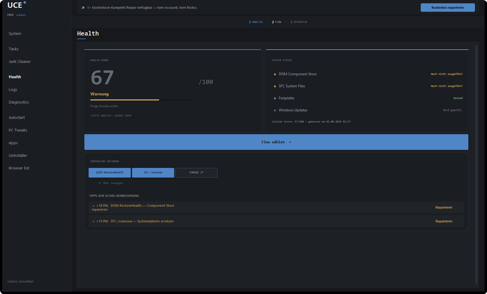Click the green dot next to Festplatte

[x=275, y=98]
